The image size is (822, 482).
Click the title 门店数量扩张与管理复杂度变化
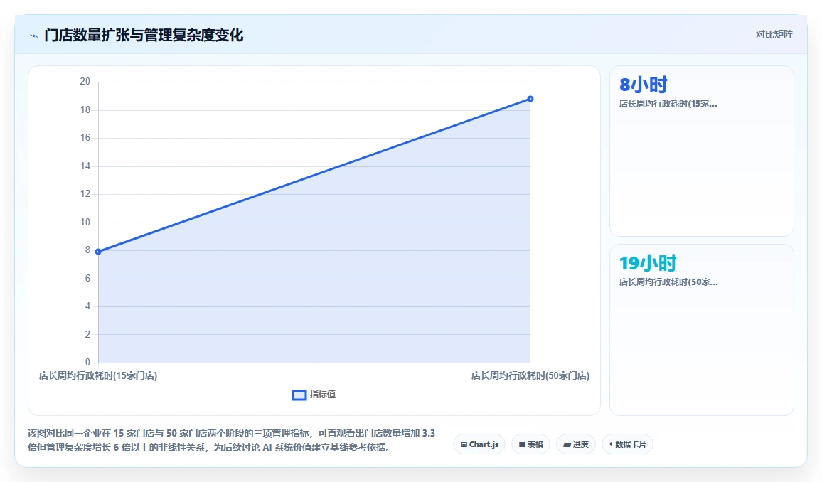pos(144,35)
